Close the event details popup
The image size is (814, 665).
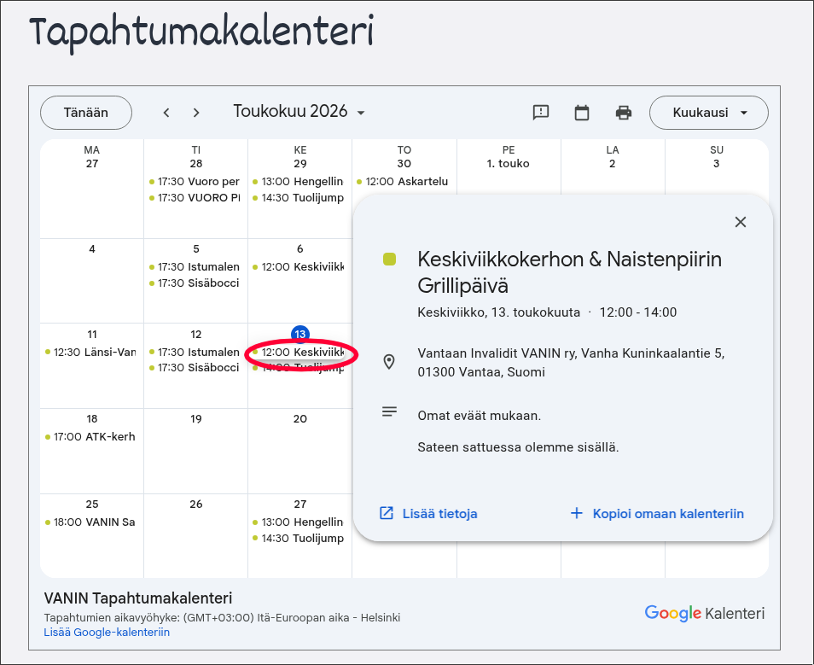[741, 222]
